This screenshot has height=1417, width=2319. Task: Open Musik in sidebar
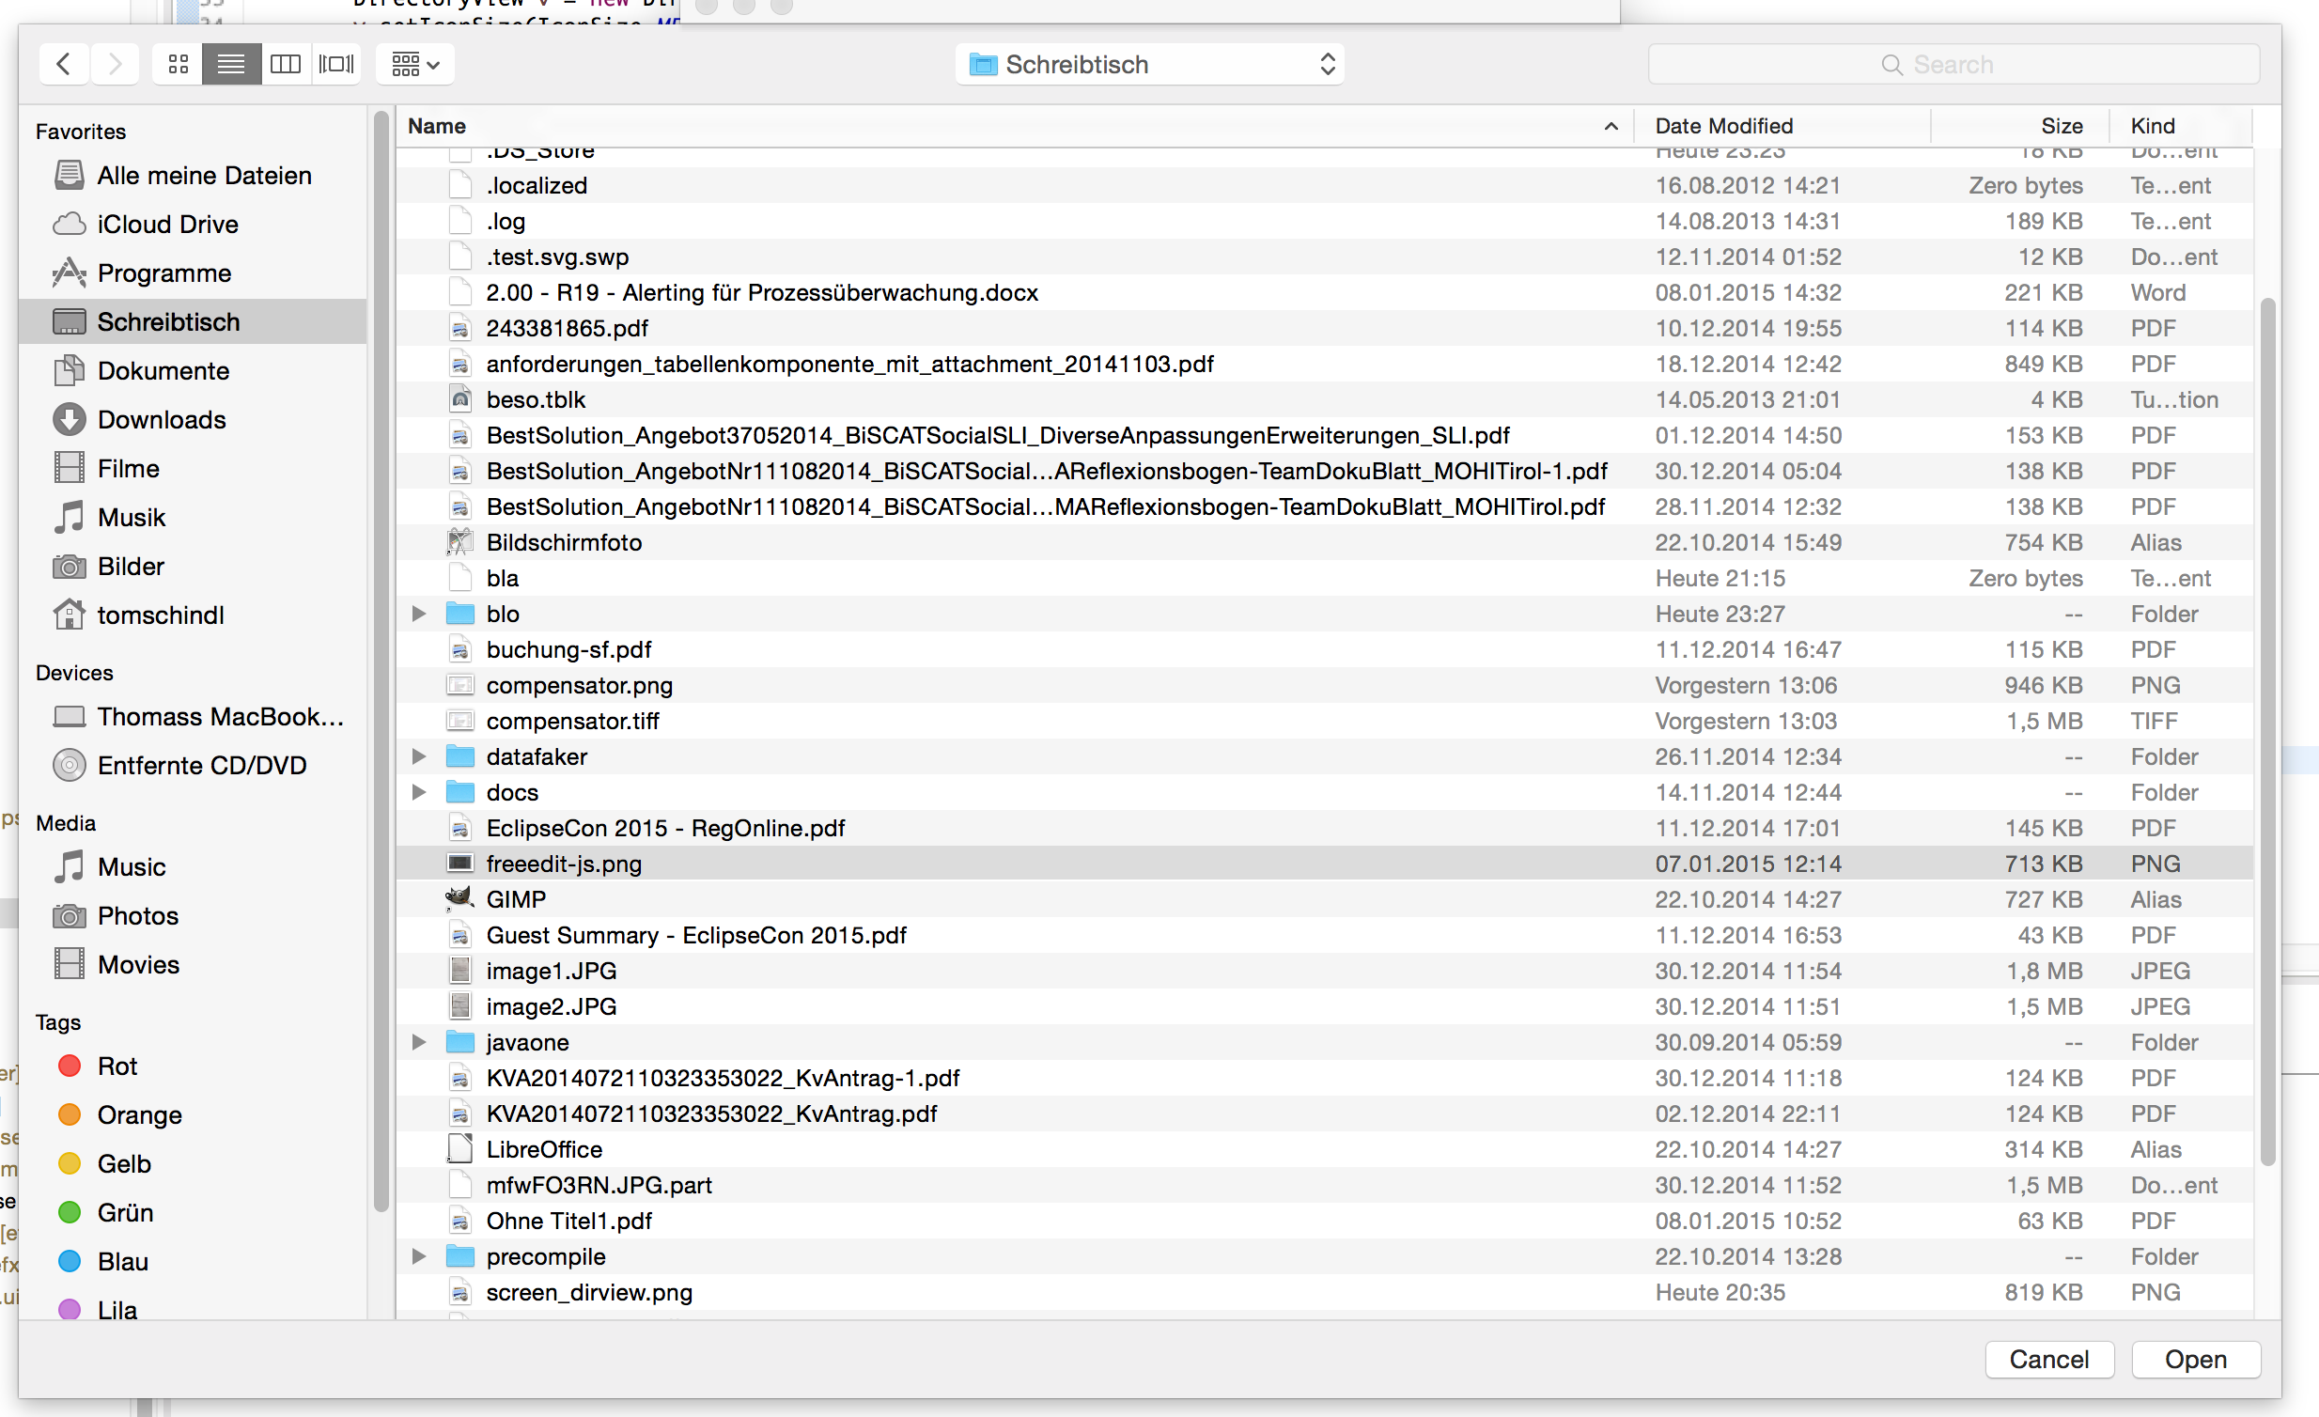pyautogui.click(x=193, y=518)
